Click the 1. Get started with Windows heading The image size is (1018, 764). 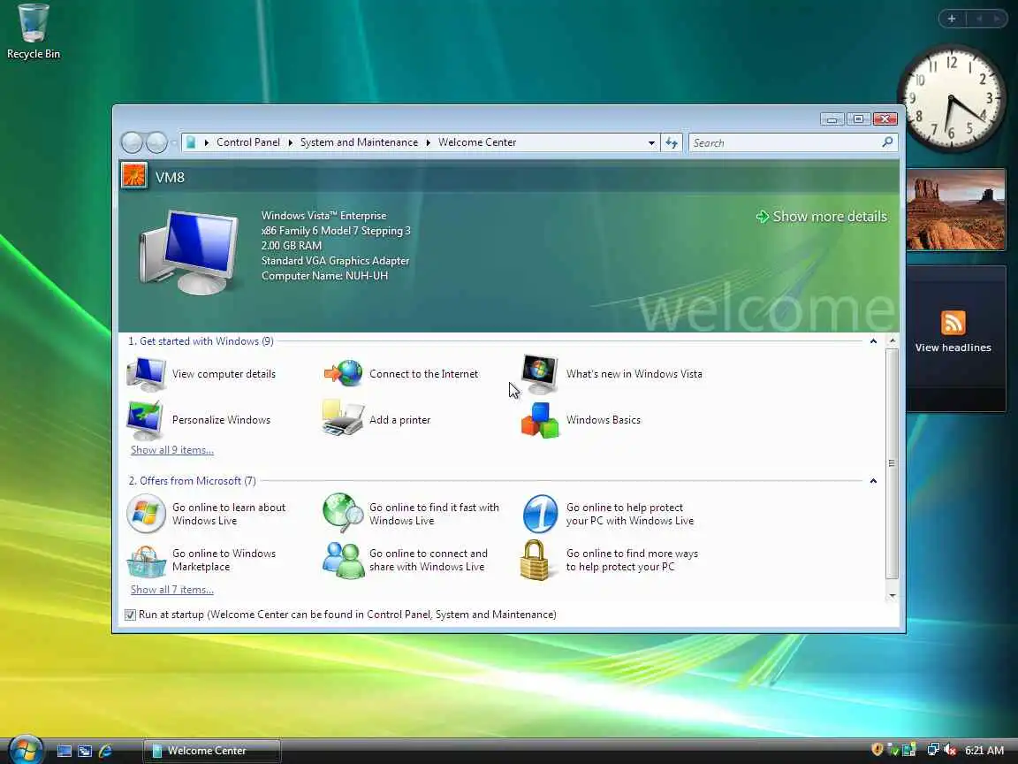[x=201, y=341]
